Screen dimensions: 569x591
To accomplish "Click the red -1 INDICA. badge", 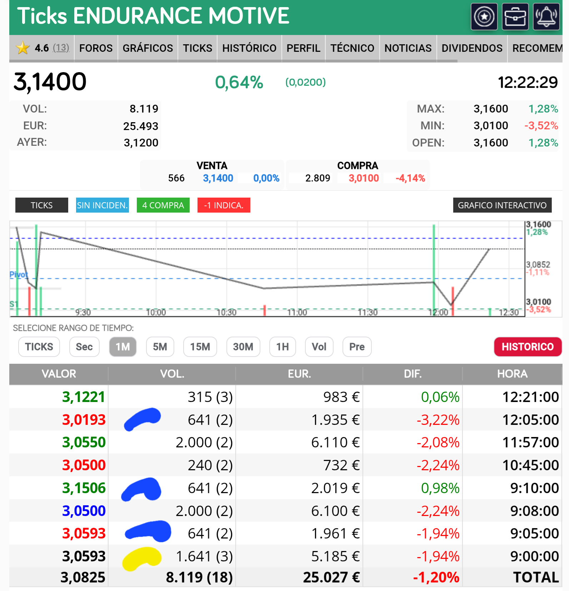I will pos(224,205).
